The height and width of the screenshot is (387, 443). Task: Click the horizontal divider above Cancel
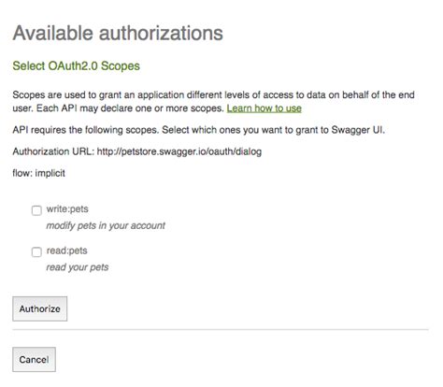coord(221,329)
